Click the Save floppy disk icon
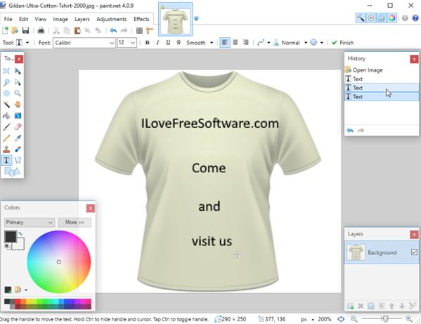Viewport: 421px width, 324px height. pos(25,30)
